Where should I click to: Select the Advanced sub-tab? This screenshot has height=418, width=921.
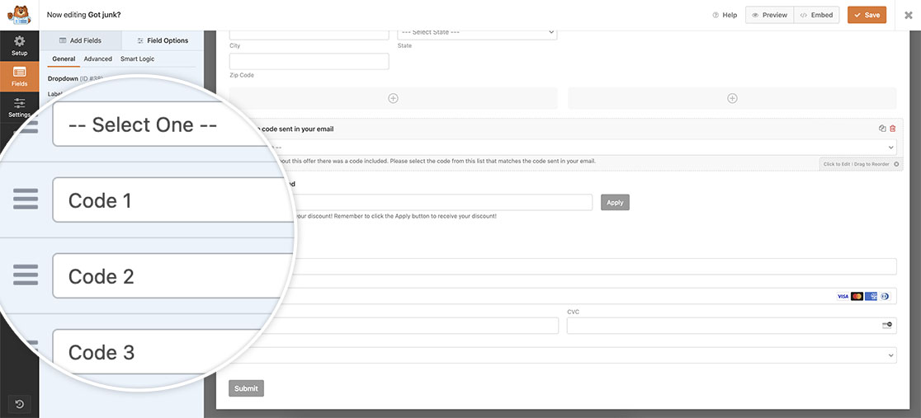tap(97, 59)
